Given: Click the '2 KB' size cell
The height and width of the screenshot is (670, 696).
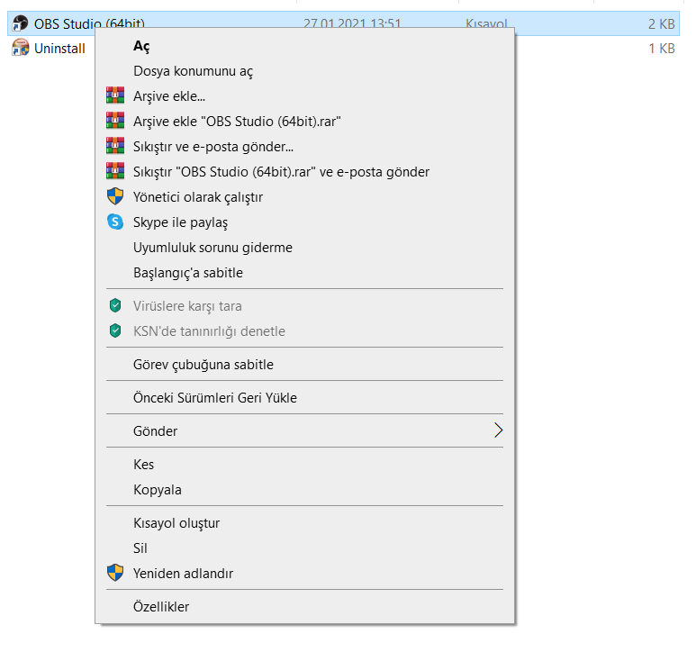Looking at the screenshot, I should click(661, 24).
